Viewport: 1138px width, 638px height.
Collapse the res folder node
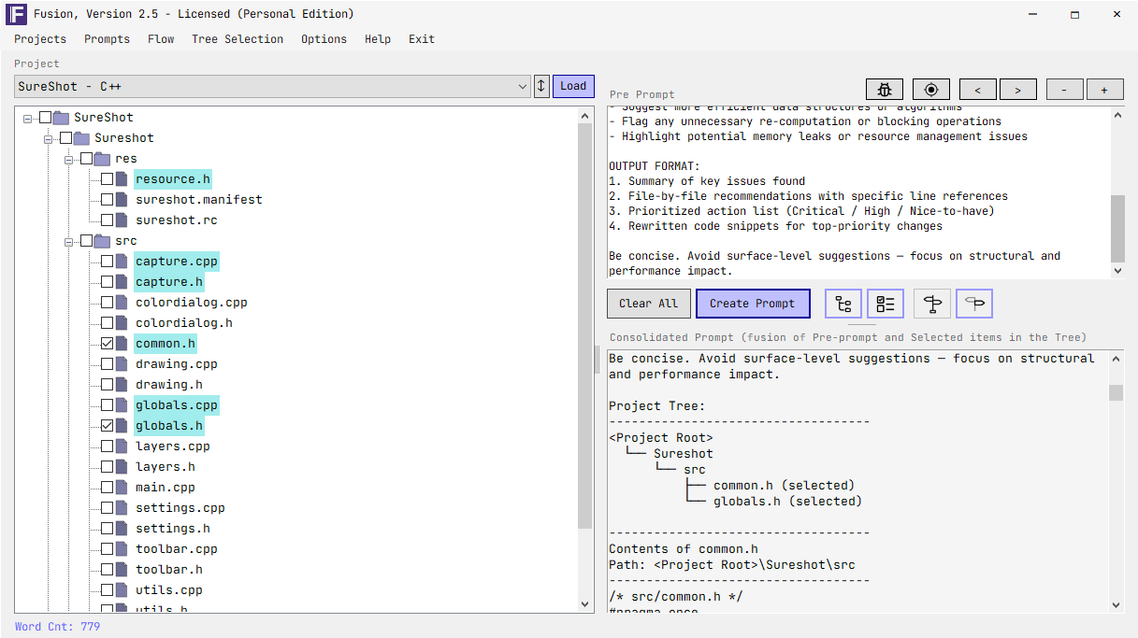tap(69, 160)
